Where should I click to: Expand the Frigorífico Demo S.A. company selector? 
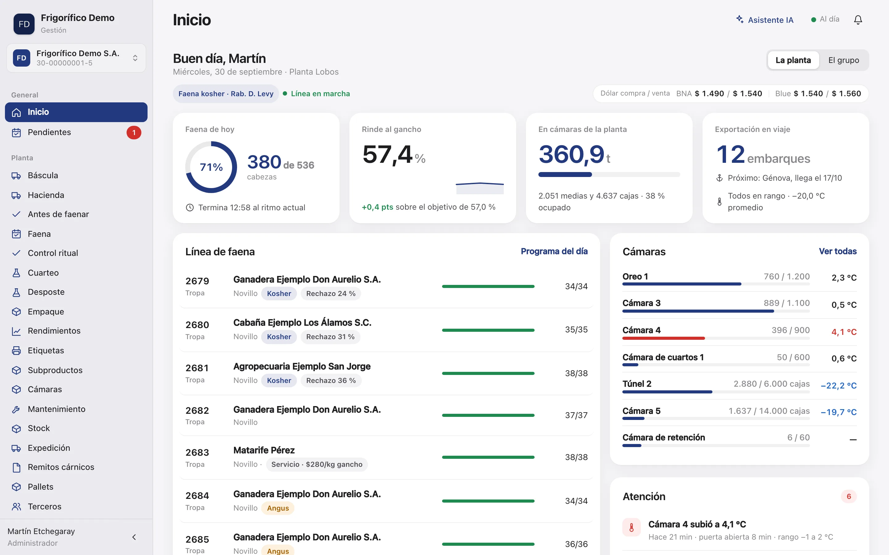[x=76, y=58]
